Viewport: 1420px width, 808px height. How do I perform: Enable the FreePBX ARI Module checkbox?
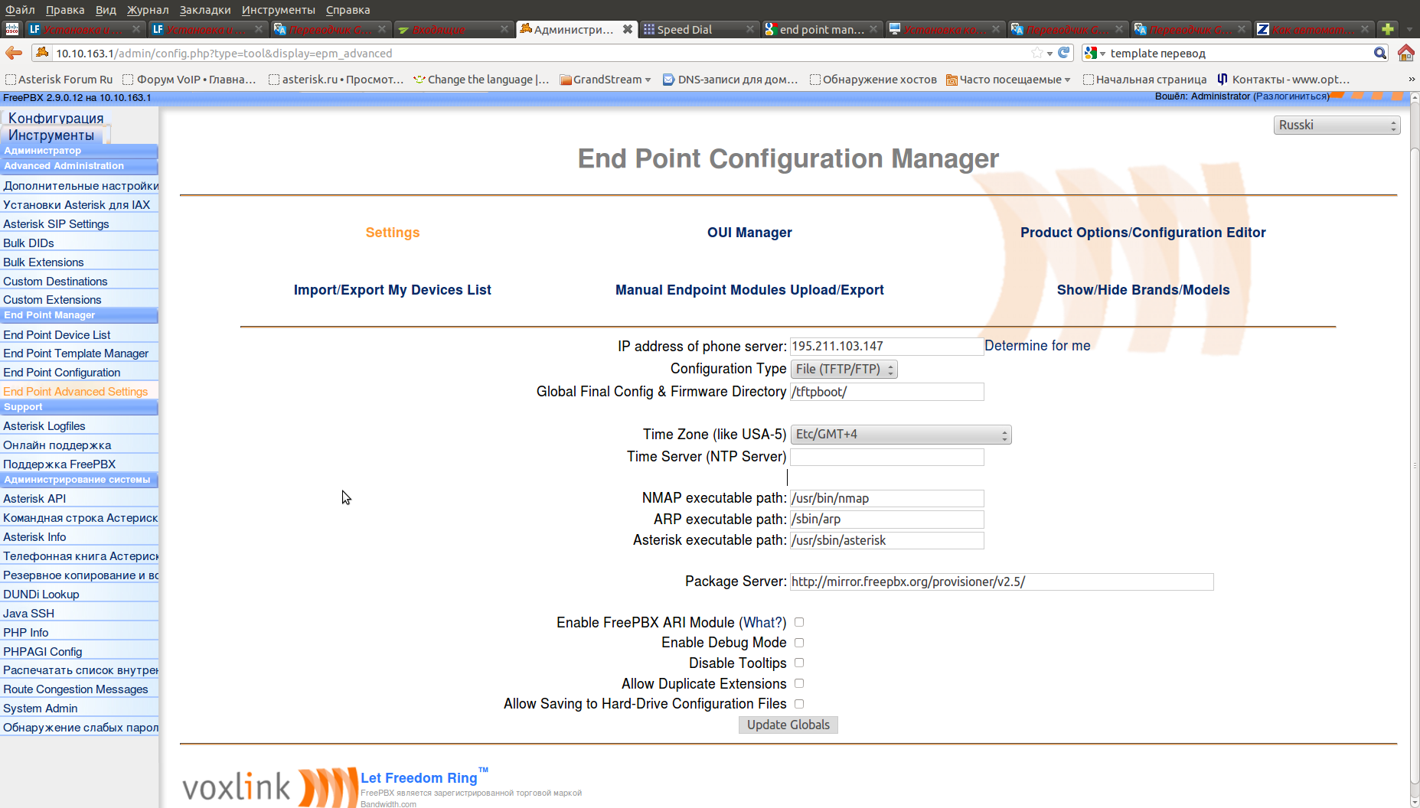pos(798,622)
